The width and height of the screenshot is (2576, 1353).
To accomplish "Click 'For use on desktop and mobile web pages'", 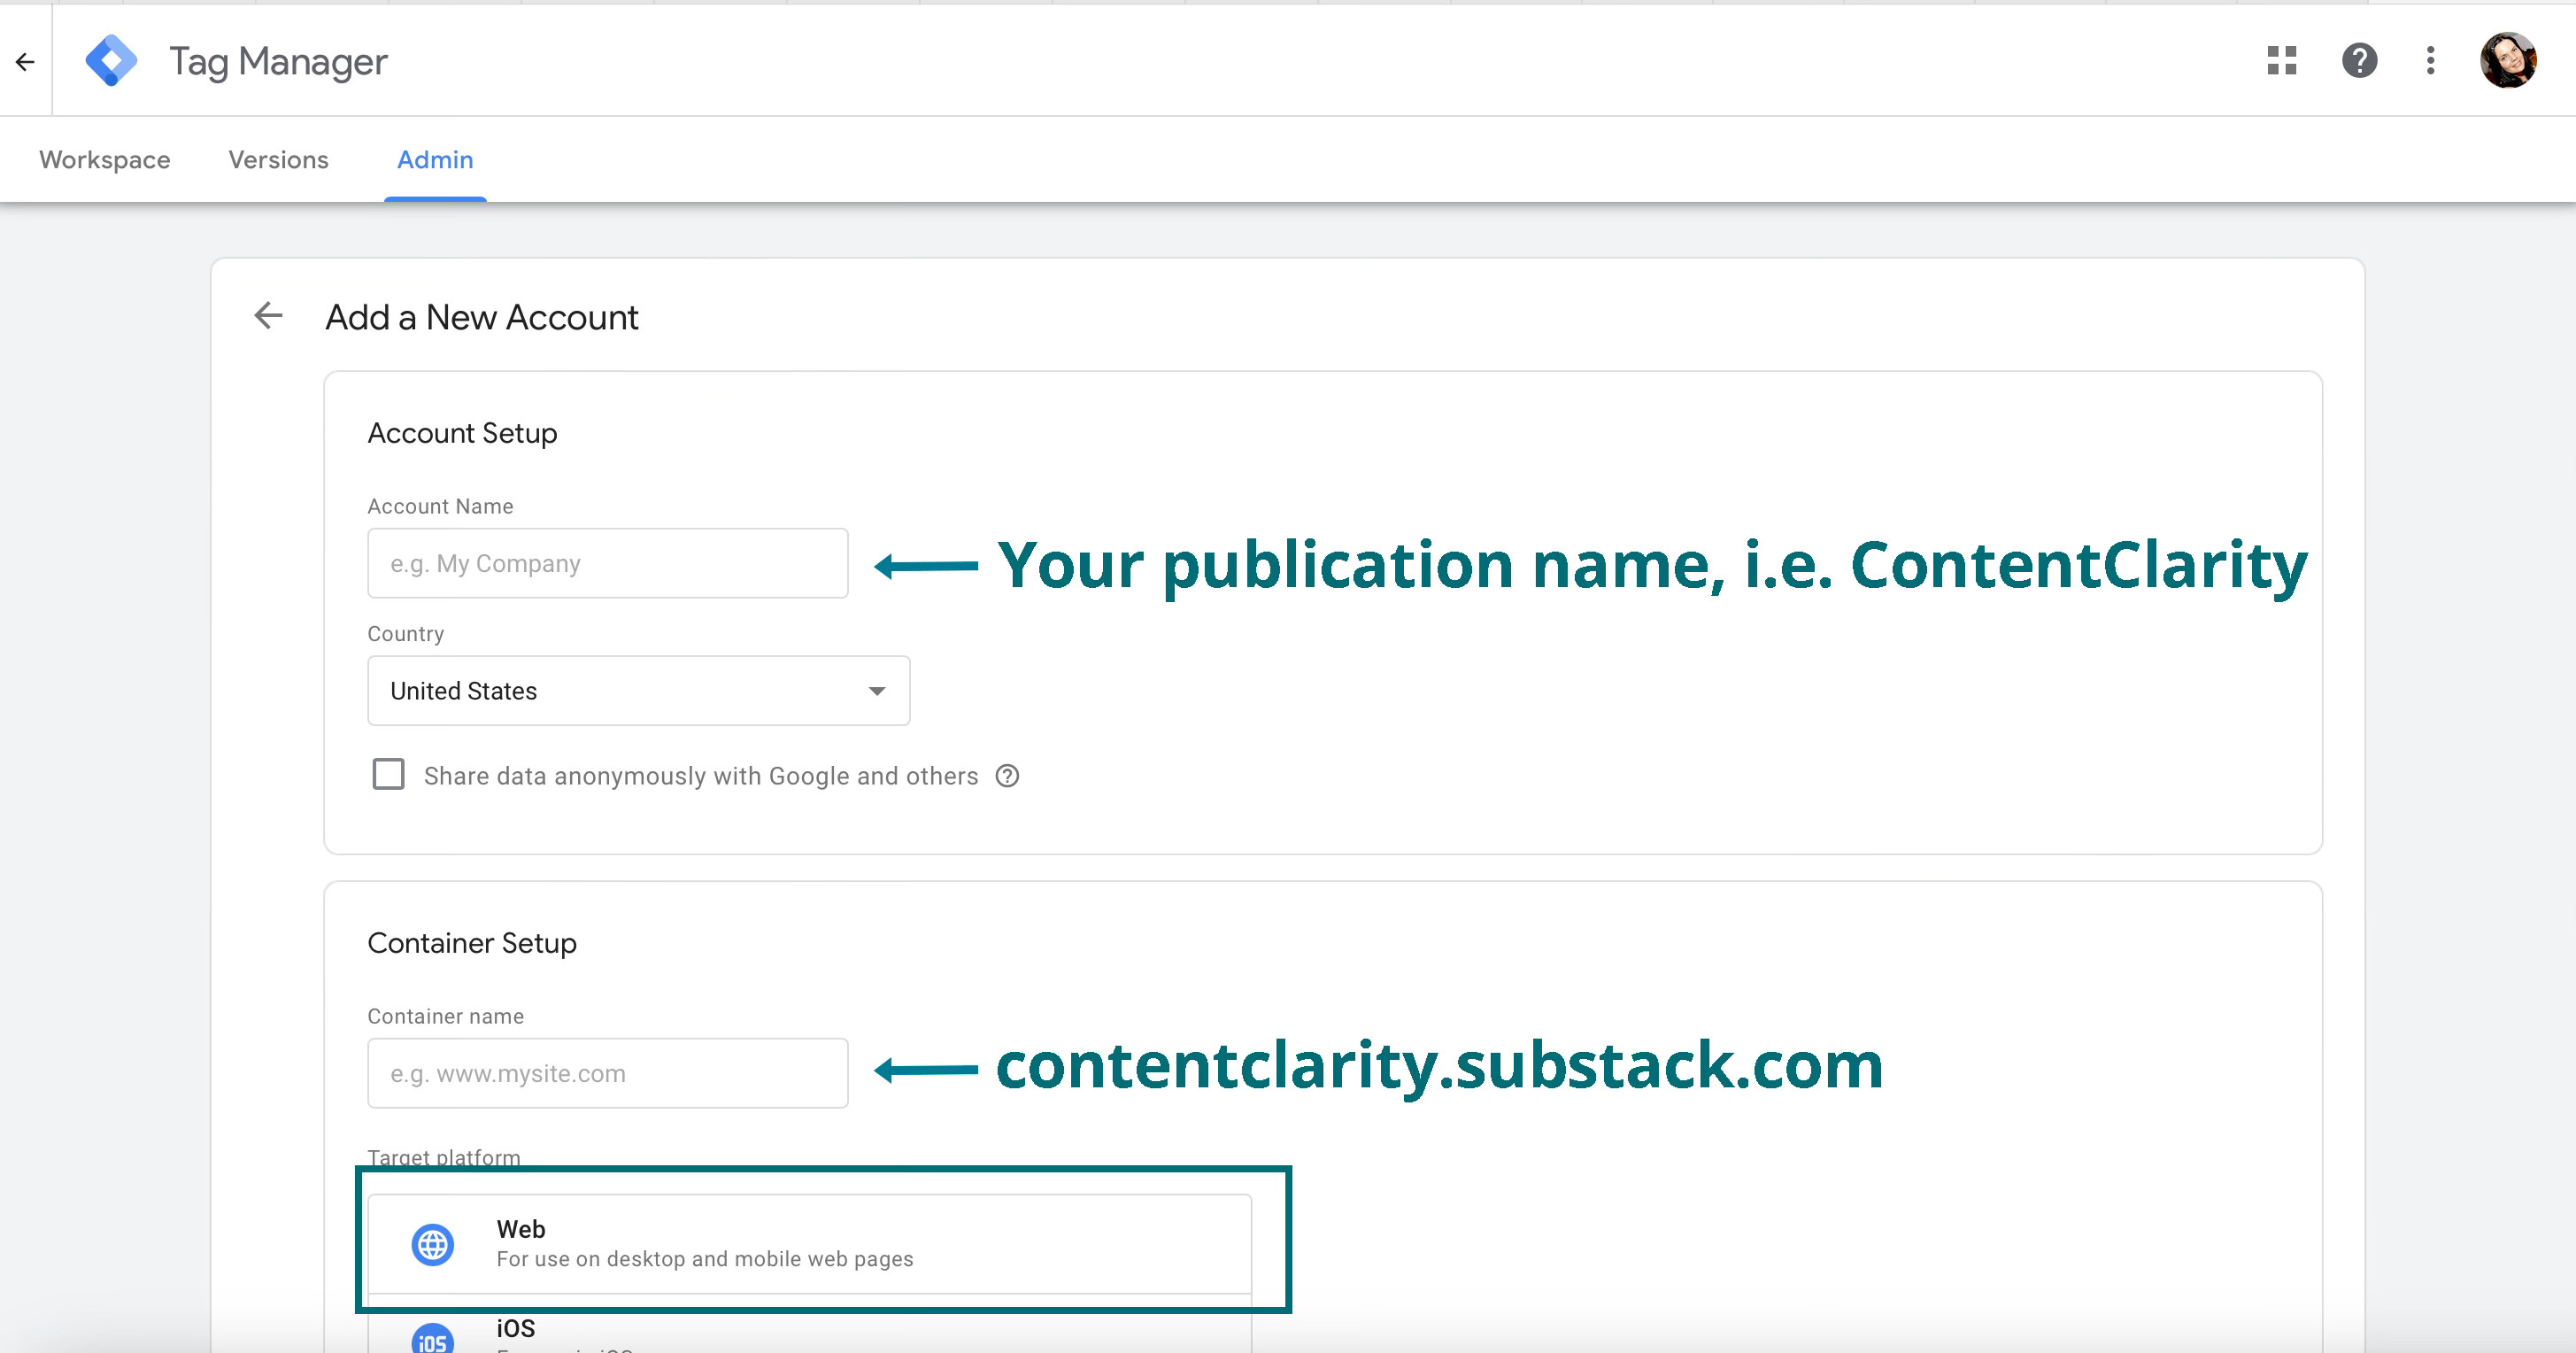I will point(705,1259).
